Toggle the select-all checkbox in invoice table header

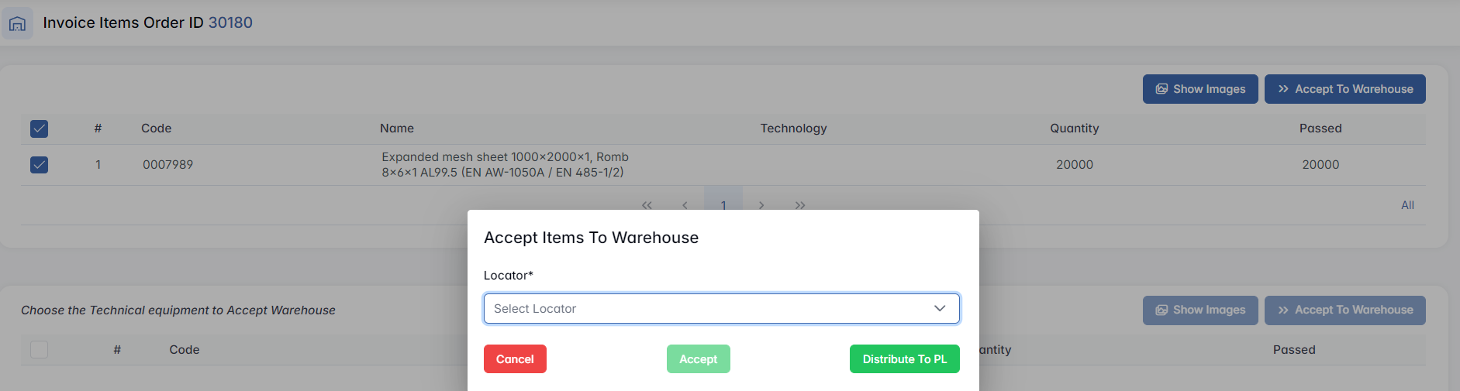(39, 129)
